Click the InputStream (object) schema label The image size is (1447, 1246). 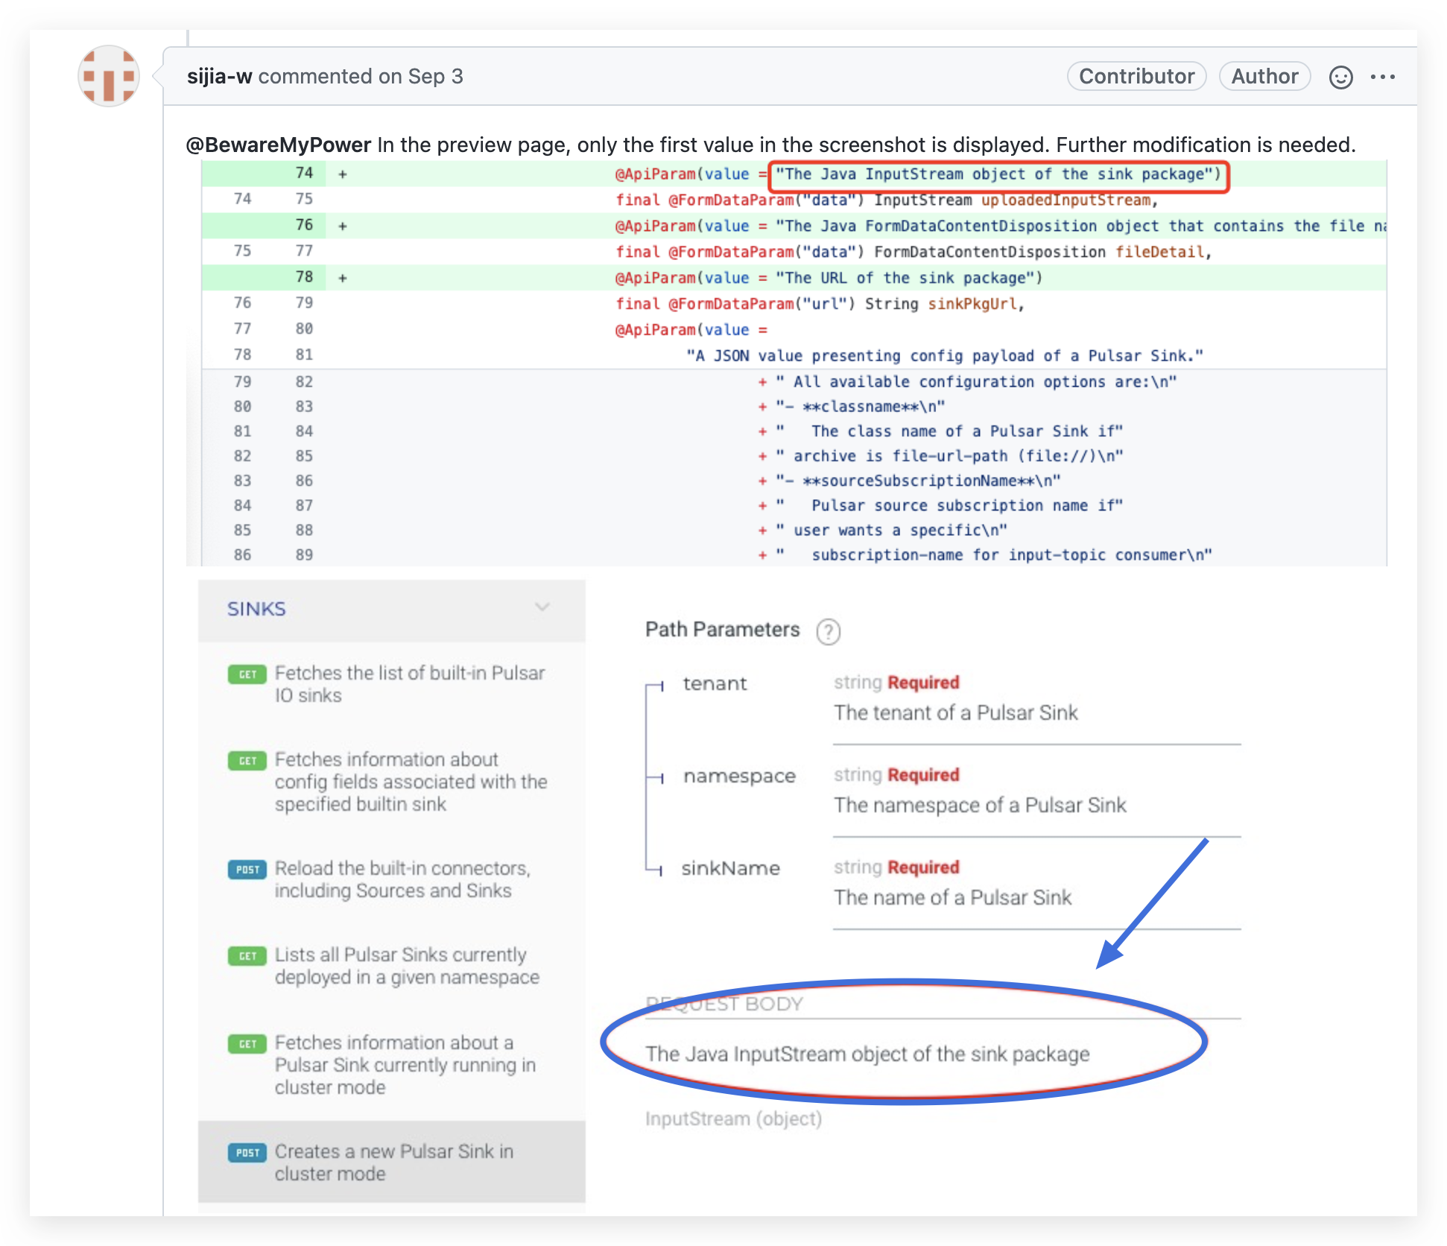pyautogui.click(x=733, y=1119)
